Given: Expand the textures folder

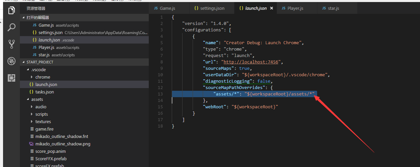Looking at the screenshot, I should pyautogui.click(x=84, y=121).
